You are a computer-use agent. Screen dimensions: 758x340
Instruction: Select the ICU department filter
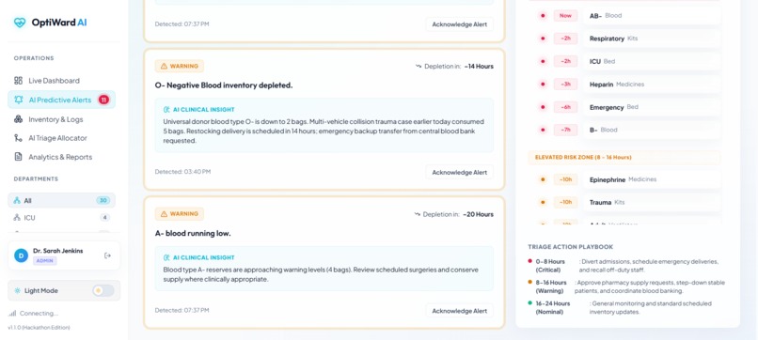(x=62, y=218)
